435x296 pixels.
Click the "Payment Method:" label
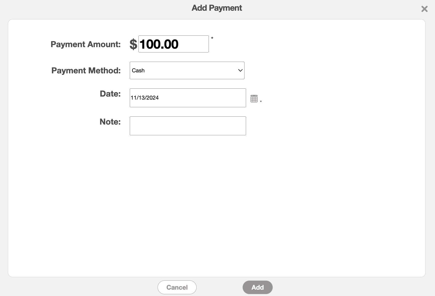(86, 71)
